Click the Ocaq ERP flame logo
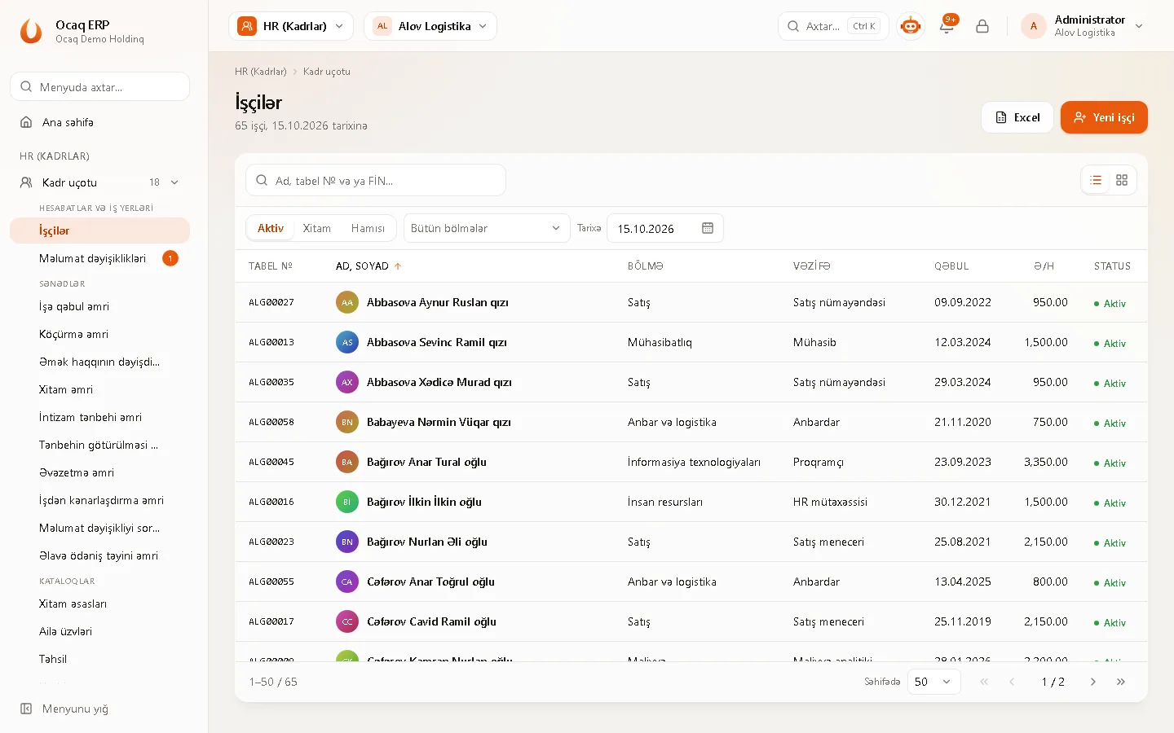This screenshot has width=1174, height=733. pos(31,31)
